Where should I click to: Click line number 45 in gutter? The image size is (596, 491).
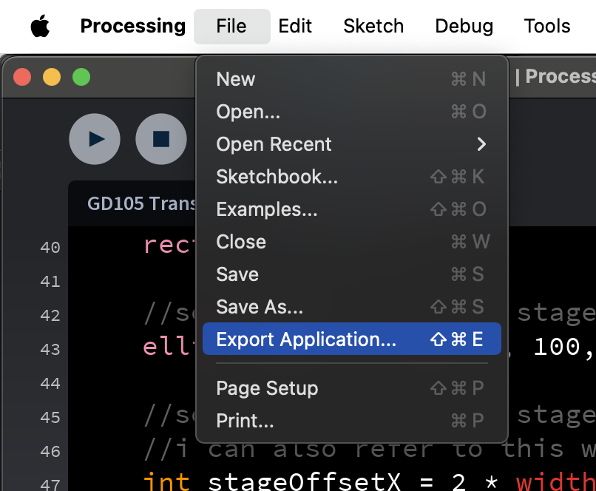(50, 418)
